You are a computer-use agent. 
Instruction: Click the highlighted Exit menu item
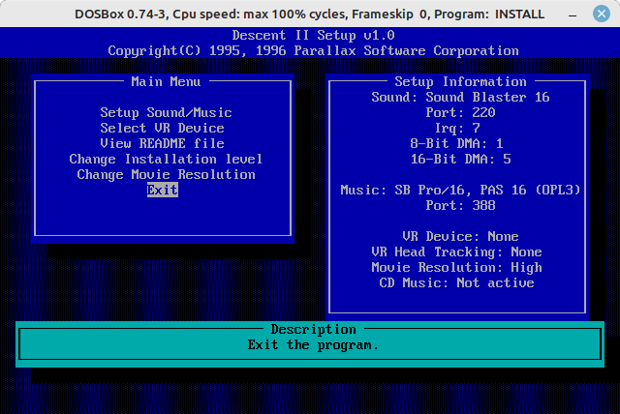pos(163,191)
